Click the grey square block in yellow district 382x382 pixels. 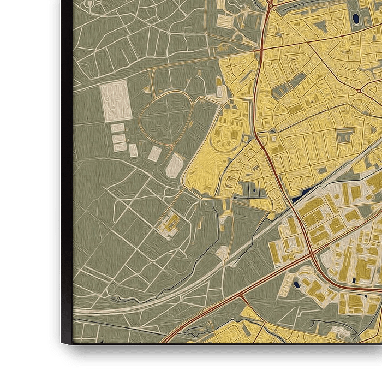(x=345, y=135)
